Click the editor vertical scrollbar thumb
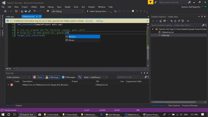 [x=148, y=52]
